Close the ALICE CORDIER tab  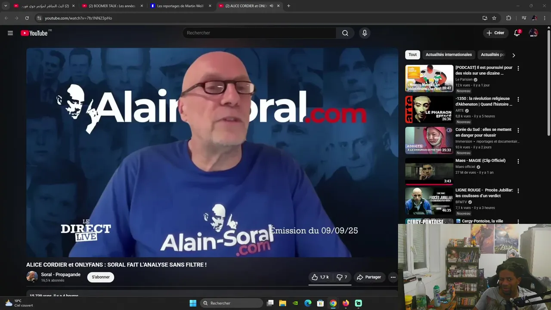point(279,6)
